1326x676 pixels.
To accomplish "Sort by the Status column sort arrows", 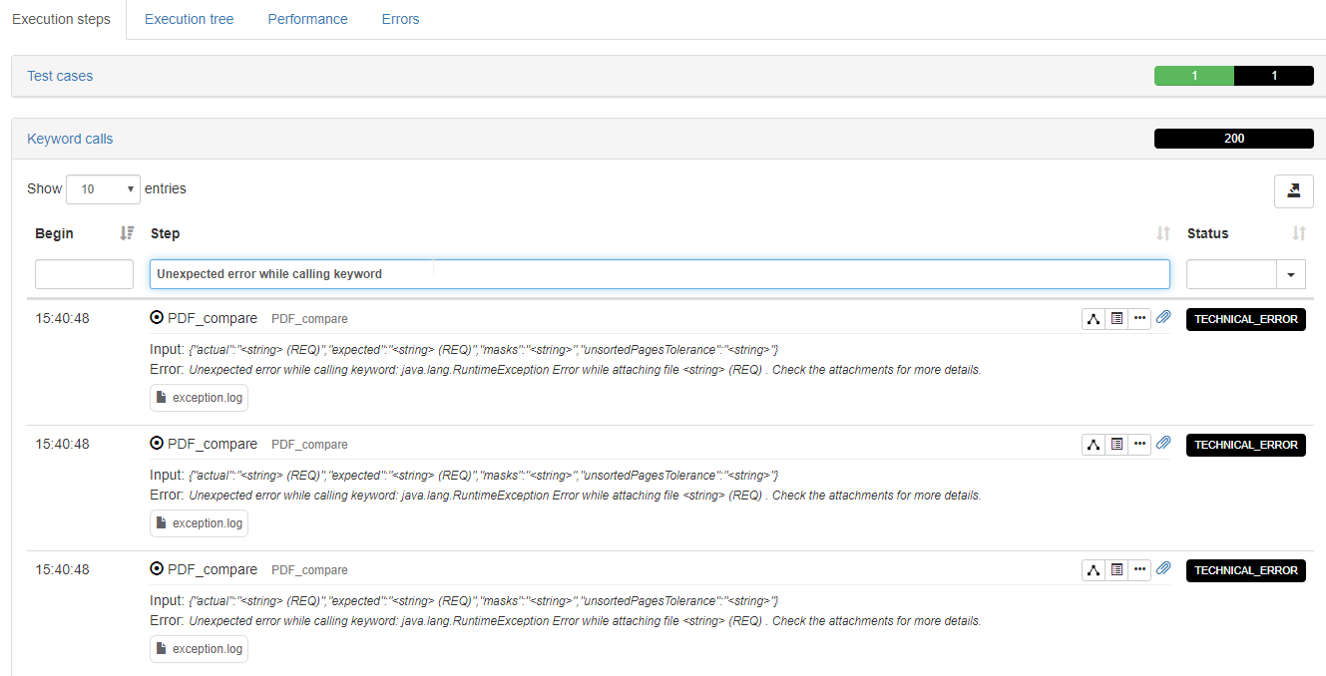I will click(x=1299, y=233).
